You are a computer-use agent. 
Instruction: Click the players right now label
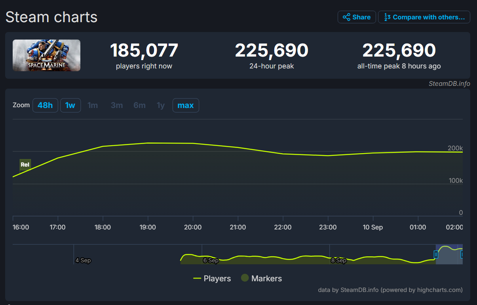click(144, 66)
